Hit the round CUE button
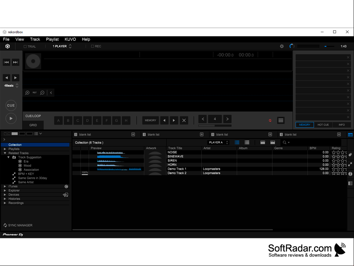Screen dimensions: 354x266 point(11,106)
